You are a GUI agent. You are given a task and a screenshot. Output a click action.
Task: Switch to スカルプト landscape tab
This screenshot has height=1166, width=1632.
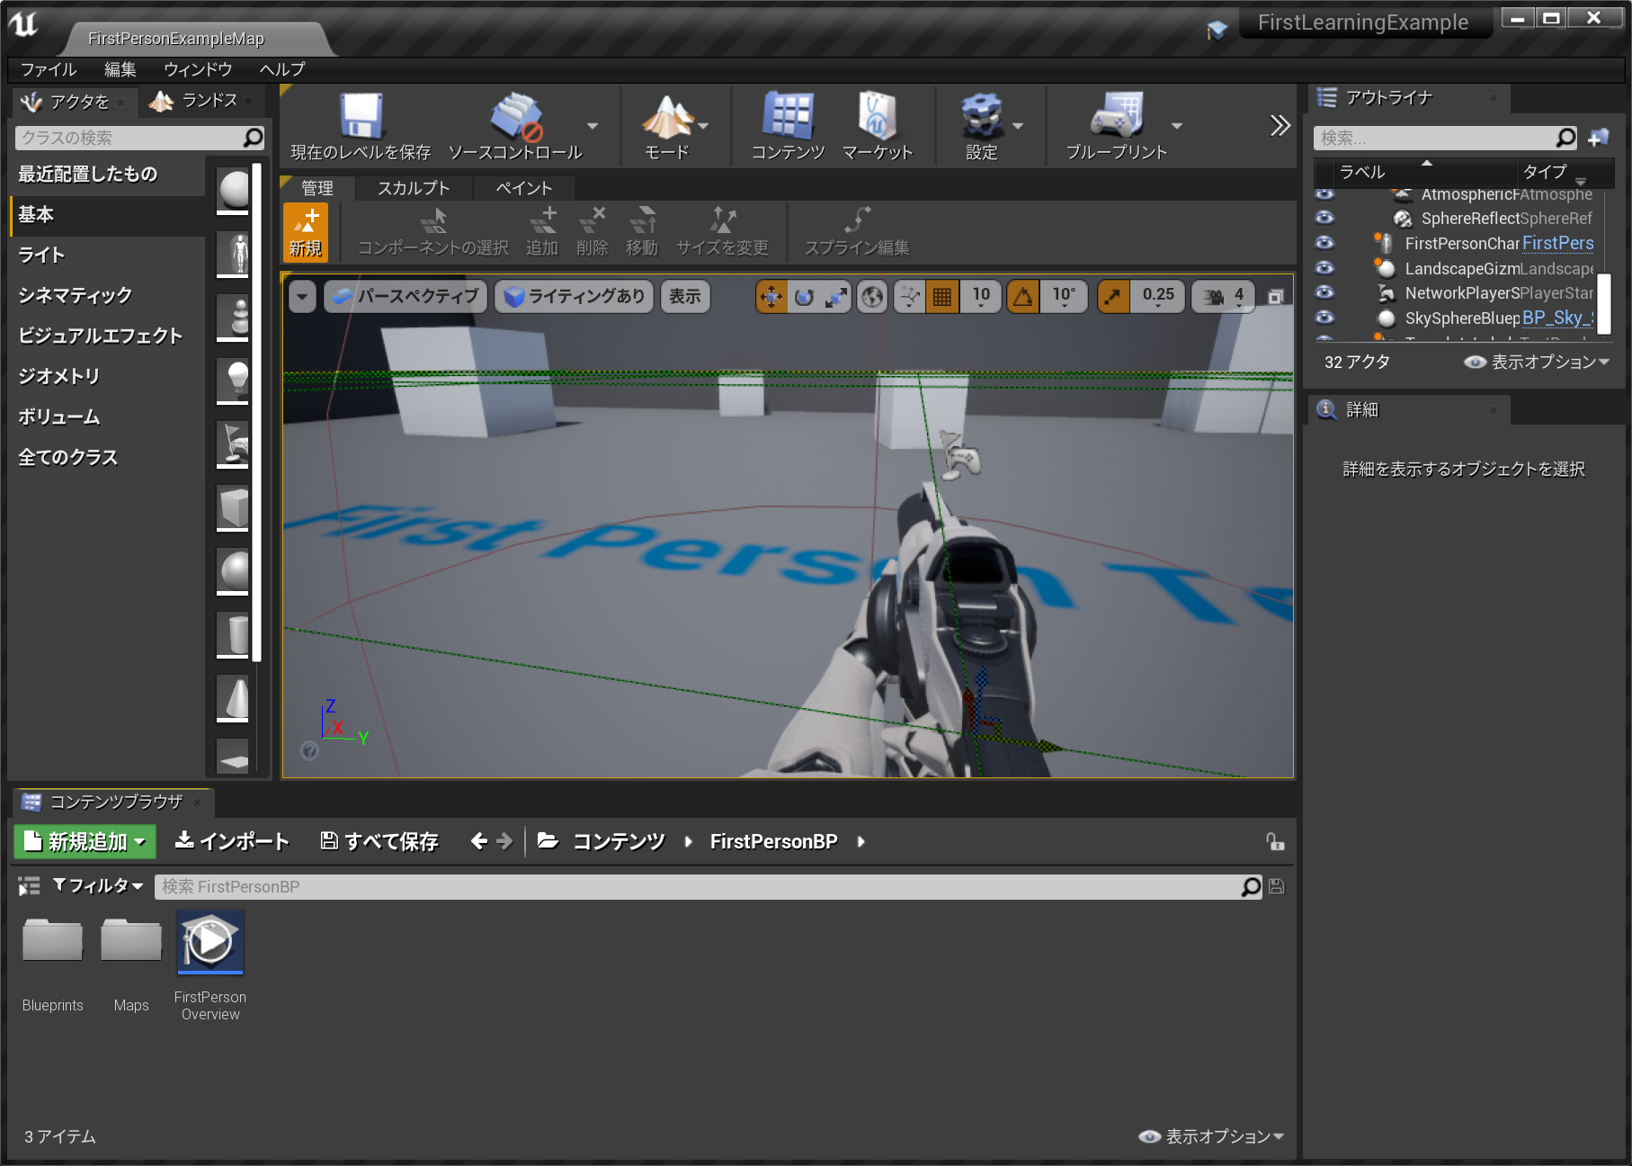pos(414,188)
